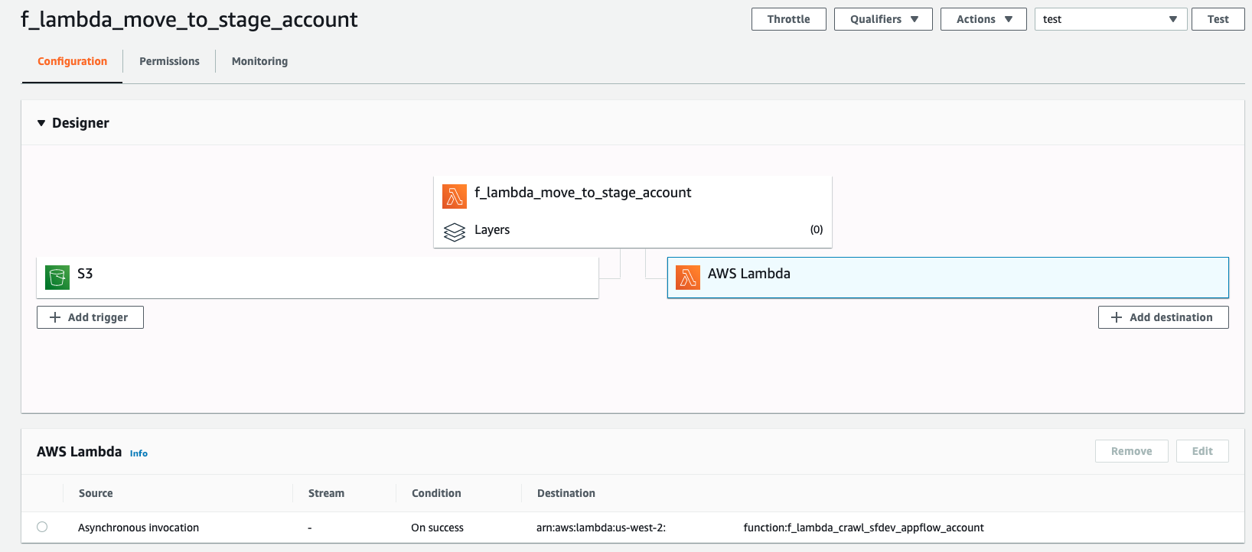Click the Add destination button

click(1163, 317)
